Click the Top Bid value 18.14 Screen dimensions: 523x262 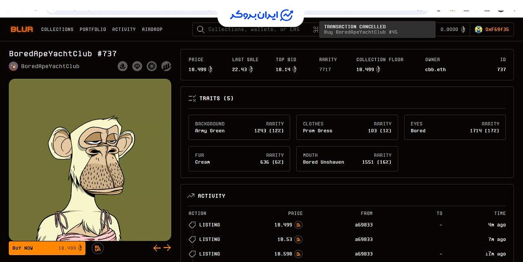283,69
